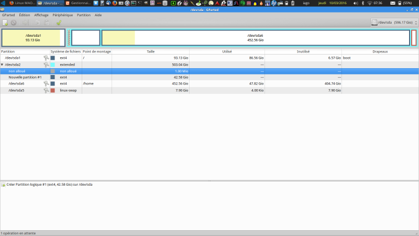Open the Partition menu
419x236 pixels.
coord(84,15)
